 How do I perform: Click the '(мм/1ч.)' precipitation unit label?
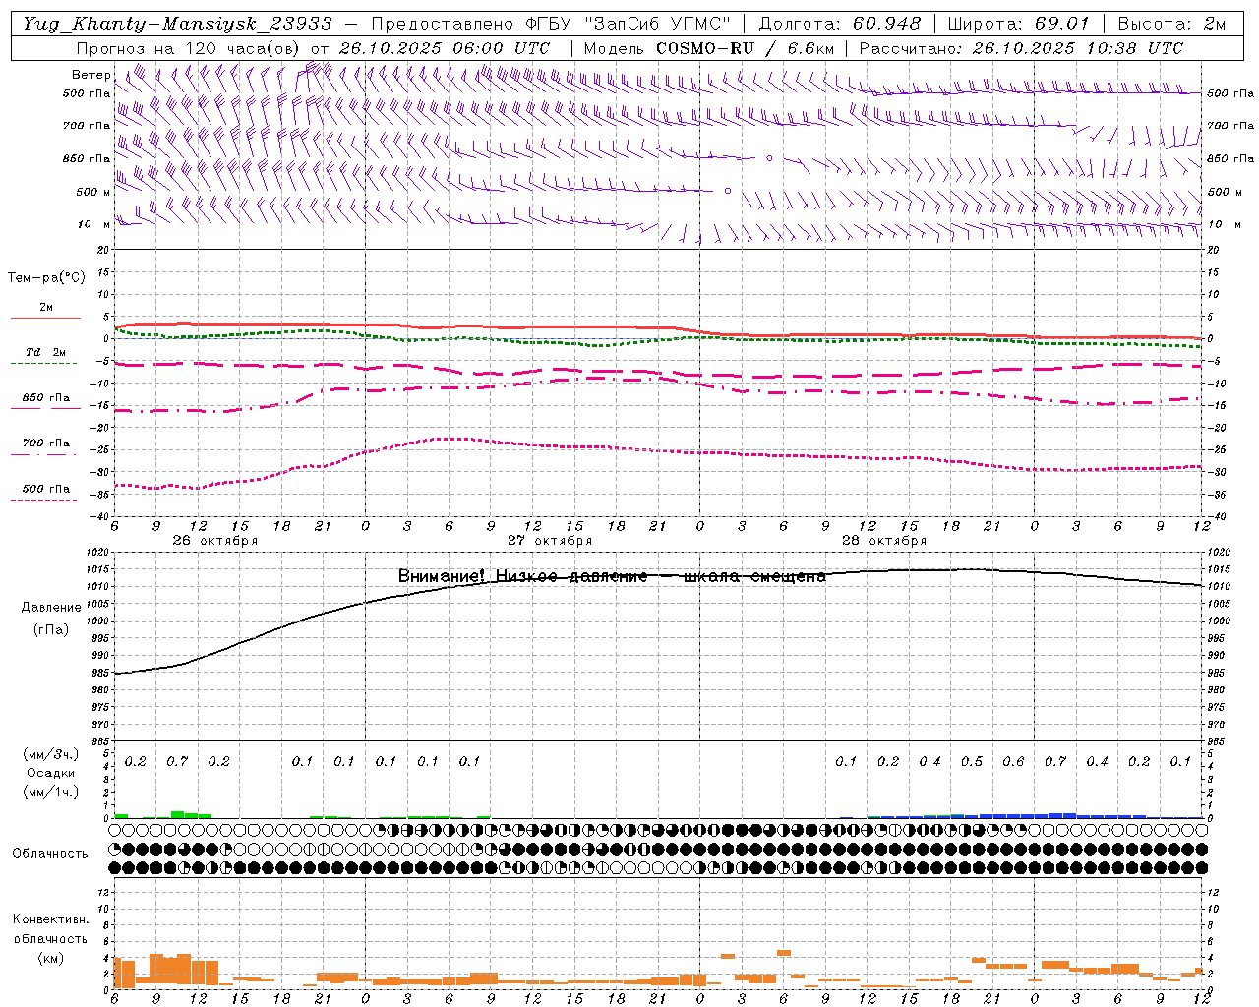click(x=51, y=792)
